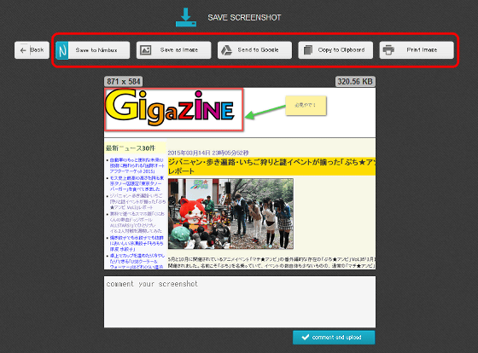Click the checkmark icon on comment and upload
Viewport: 478px width, 353px height.
click(x=306, y=337)
